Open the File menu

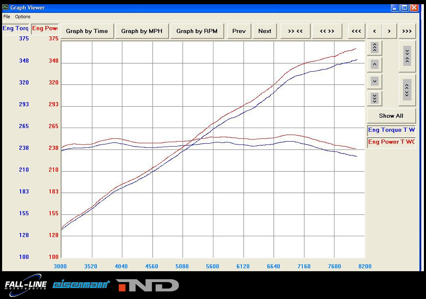pos(7,17)
